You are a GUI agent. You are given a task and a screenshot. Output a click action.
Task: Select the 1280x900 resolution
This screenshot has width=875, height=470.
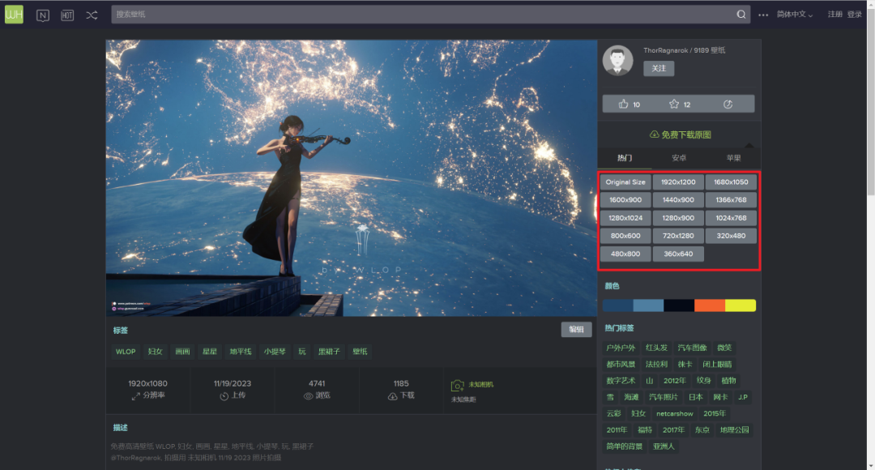click(x=678, y=218)
